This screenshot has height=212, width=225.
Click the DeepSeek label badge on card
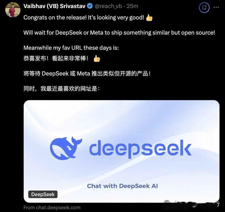(43, 194)
